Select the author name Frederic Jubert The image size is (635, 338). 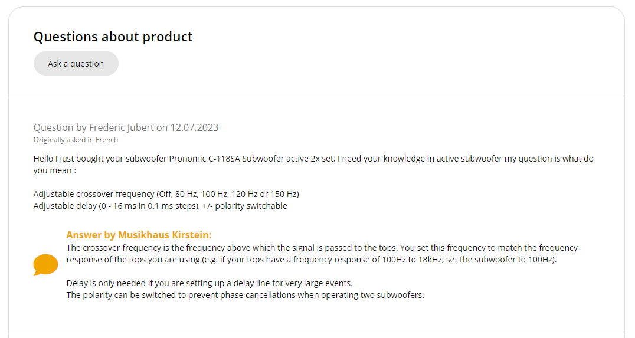point(121,127)
